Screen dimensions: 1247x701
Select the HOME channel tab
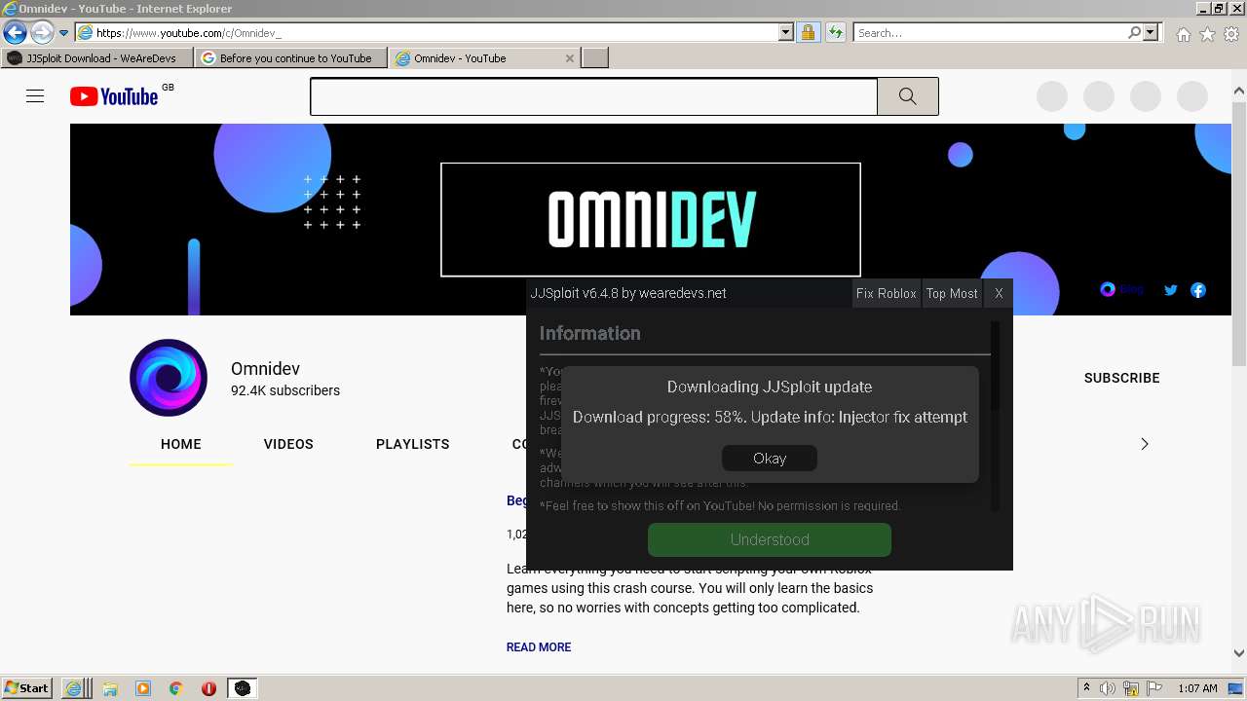(181, 444)
